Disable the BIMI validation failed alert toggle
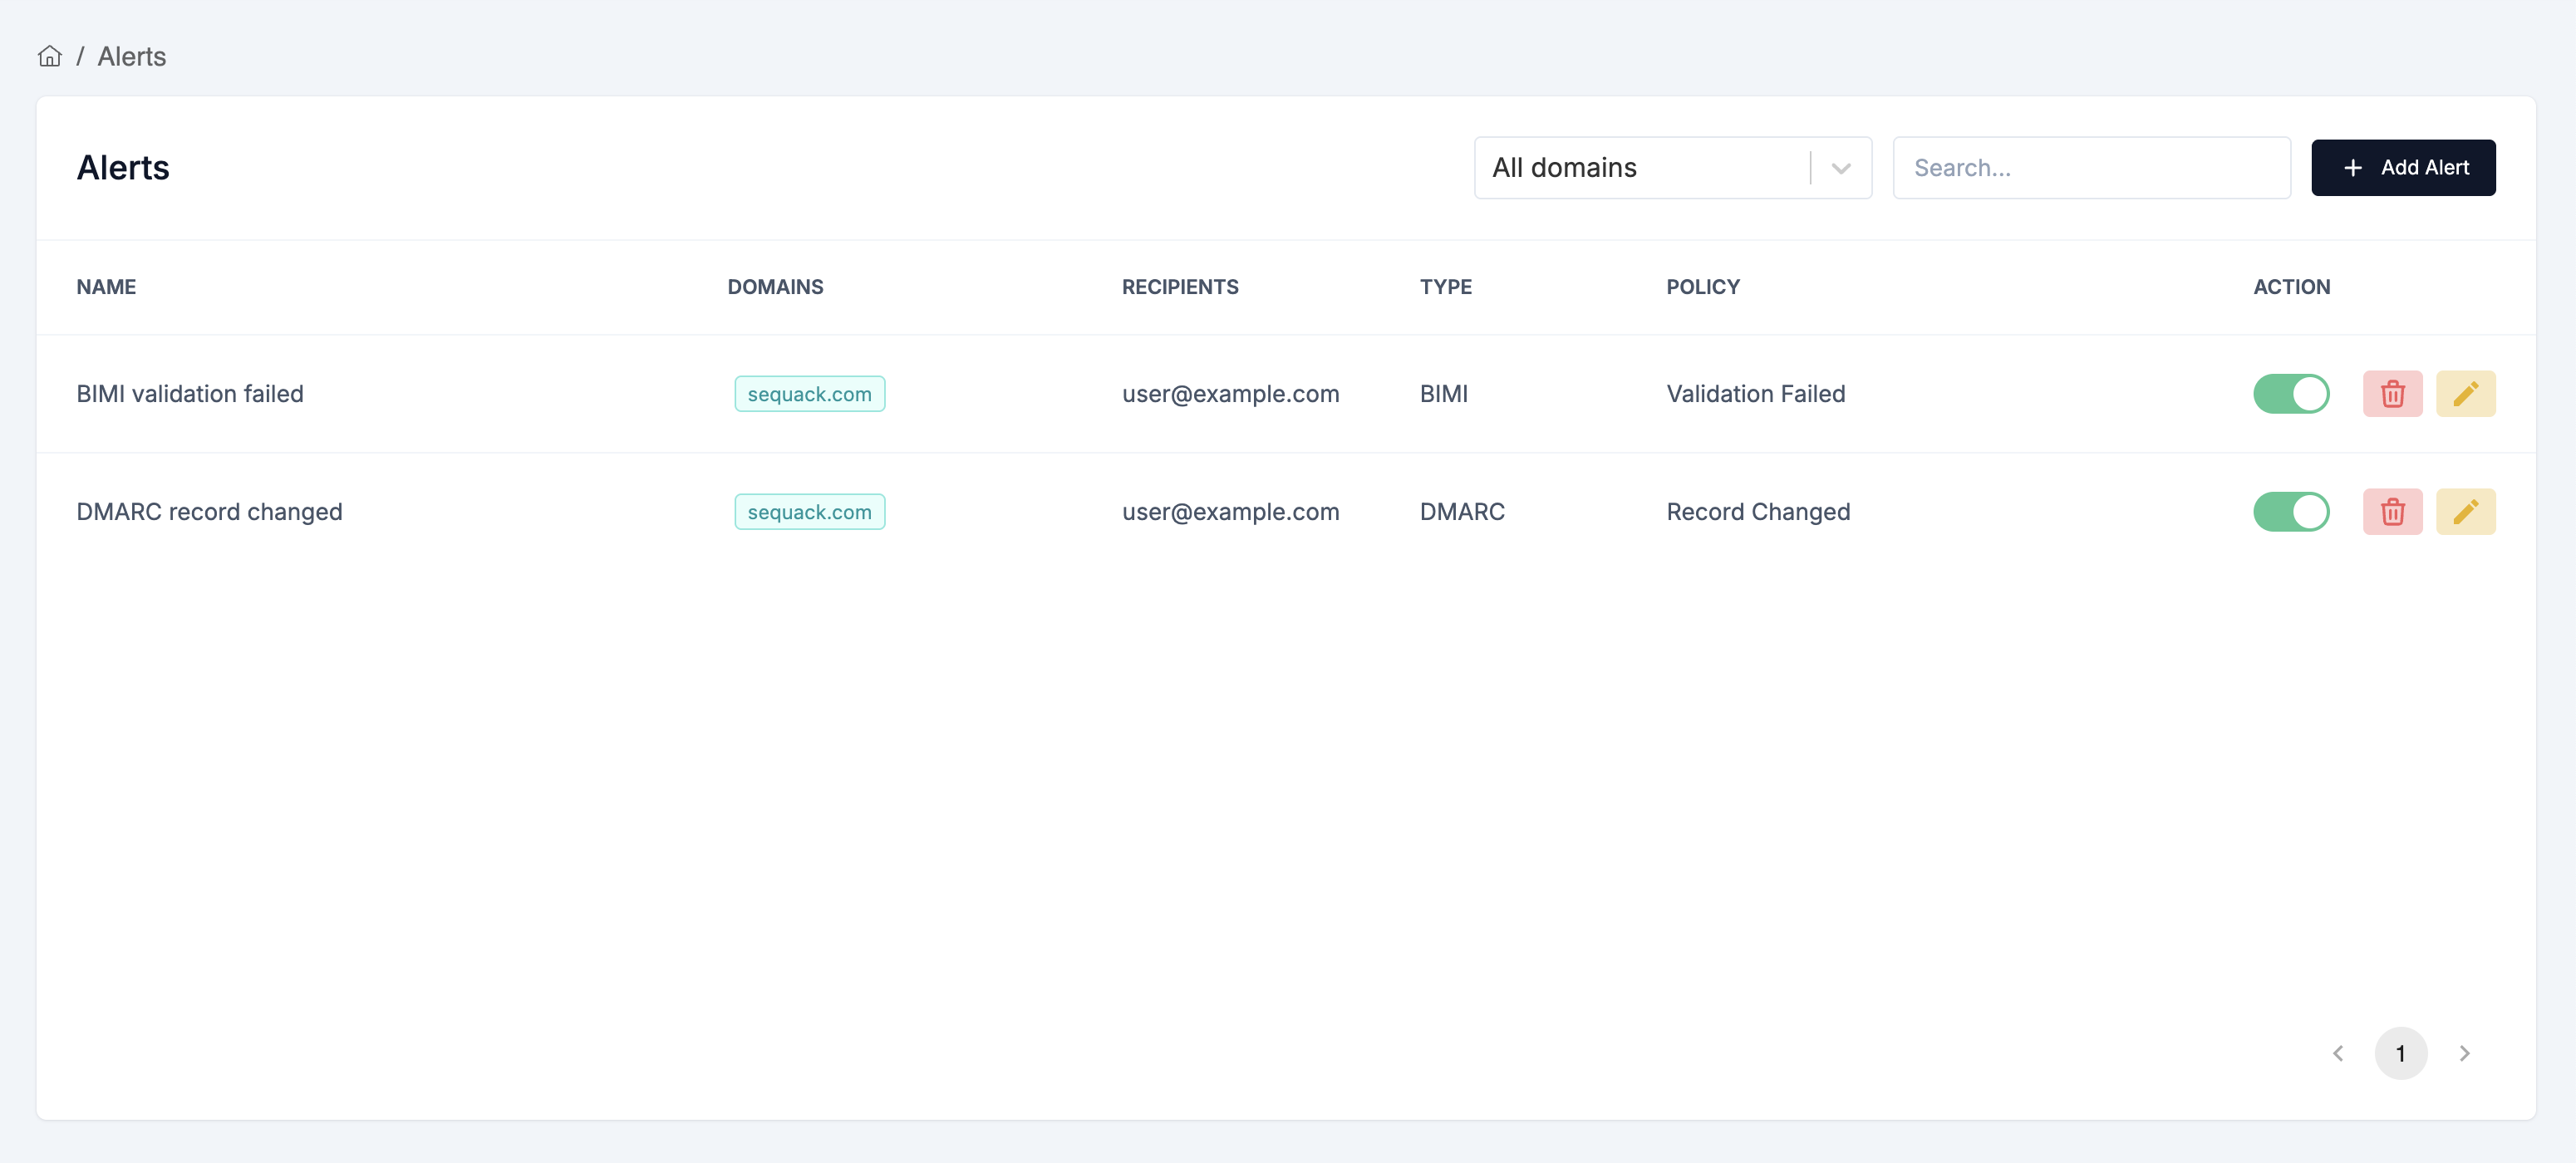This screenshot has height=1163, width=2576. (x=2290, y=394)
